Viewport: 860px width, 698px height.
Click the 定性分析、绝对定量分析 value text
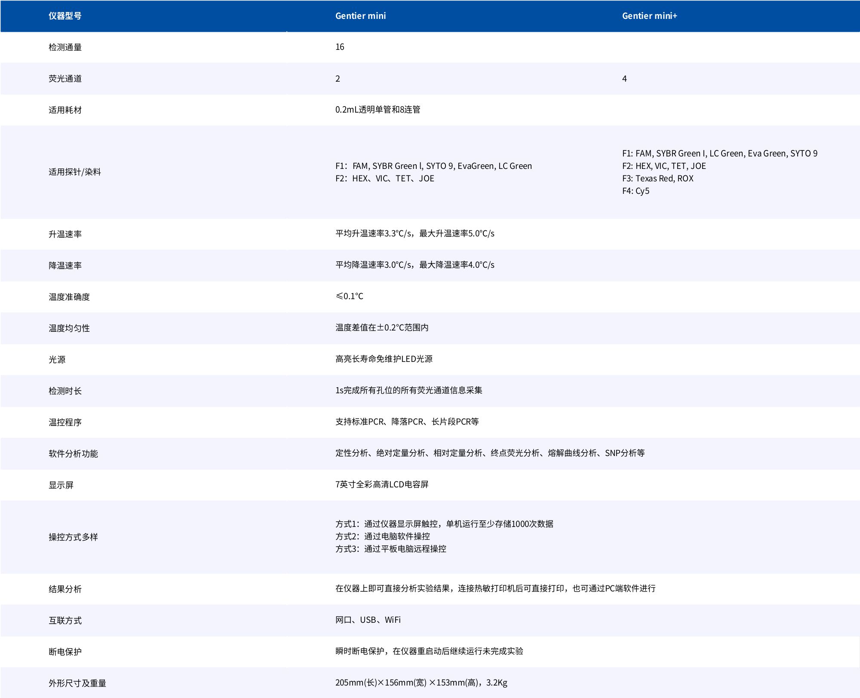(x=490, y=453)
